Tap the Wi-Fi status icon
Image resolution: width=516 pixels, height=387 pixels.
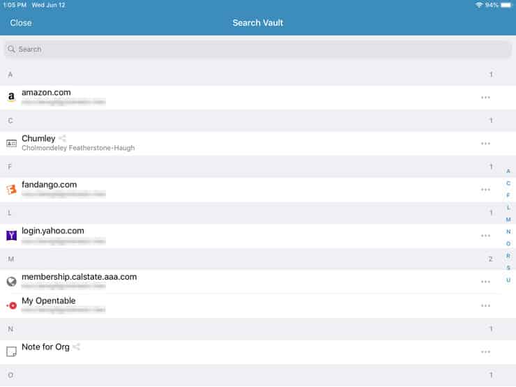pos(479,5)
